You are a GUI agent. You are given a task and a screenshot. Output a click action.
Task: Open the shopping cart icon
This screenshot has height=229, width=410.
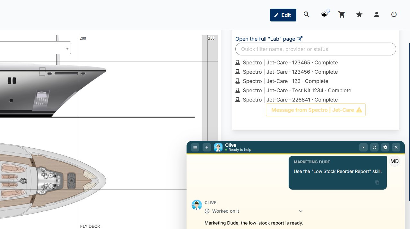[x=342, y=14]
